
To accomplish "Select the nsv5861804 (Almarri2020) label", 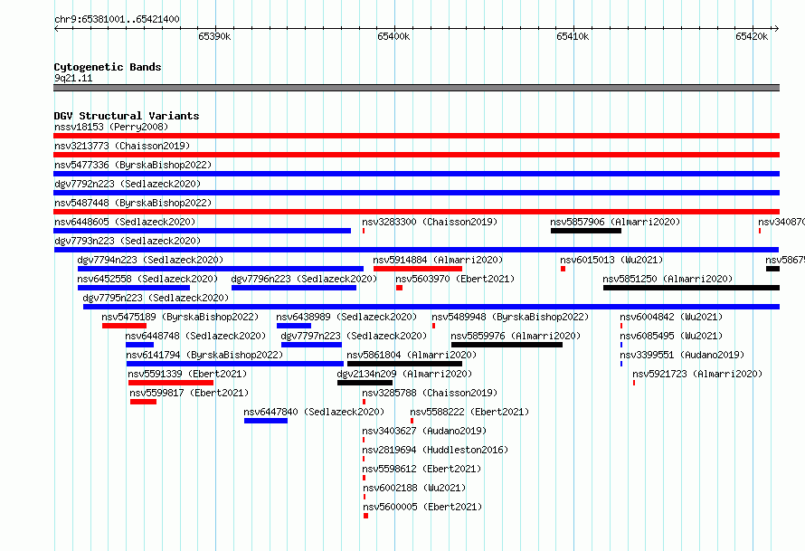I will pyautogui.click(x=412, y=355).
